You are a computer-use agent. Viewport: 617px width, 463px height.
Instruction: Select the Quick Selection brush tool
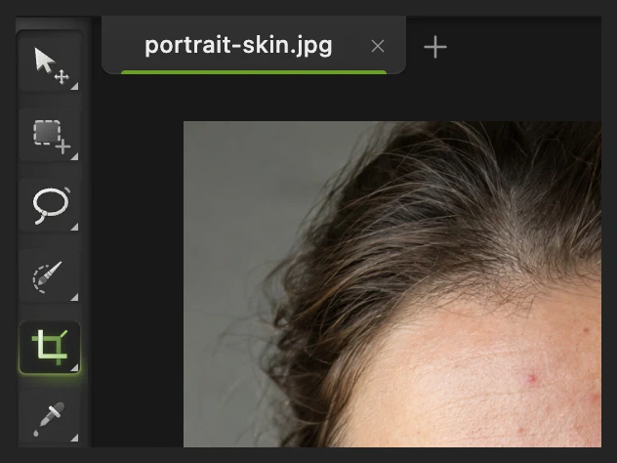[x=50, y=275]
